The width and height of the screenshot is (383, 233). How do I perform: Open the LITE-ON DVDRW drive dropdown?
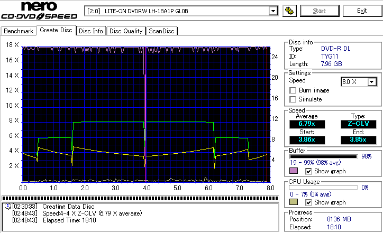[x=273, y=11]
